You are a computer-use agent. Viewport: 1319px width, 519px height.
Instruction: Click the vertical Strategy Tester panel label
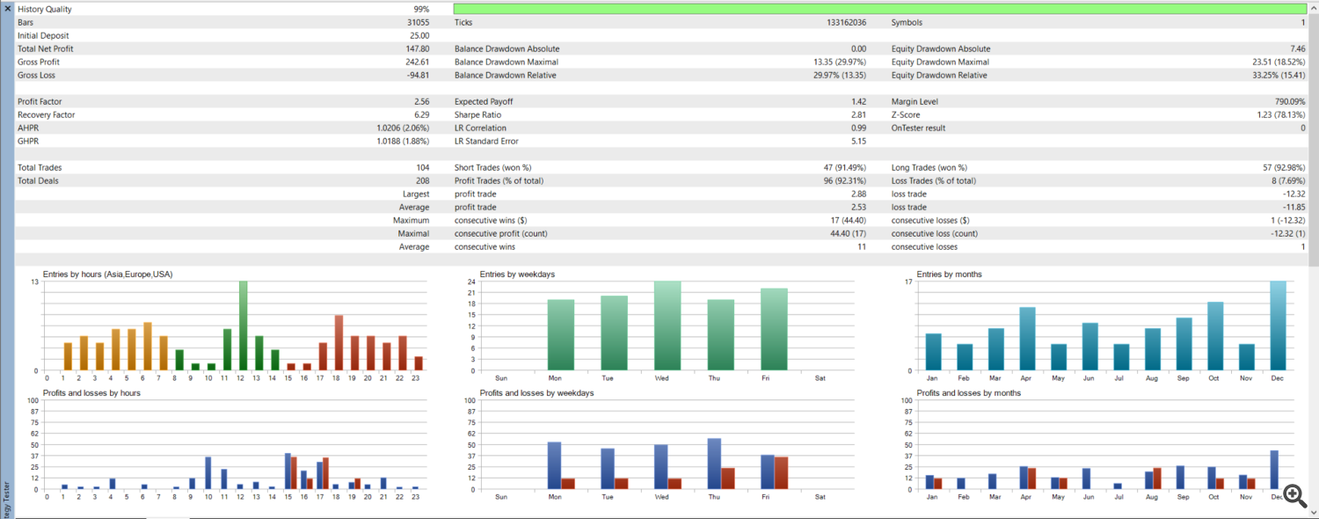point(7,497)
